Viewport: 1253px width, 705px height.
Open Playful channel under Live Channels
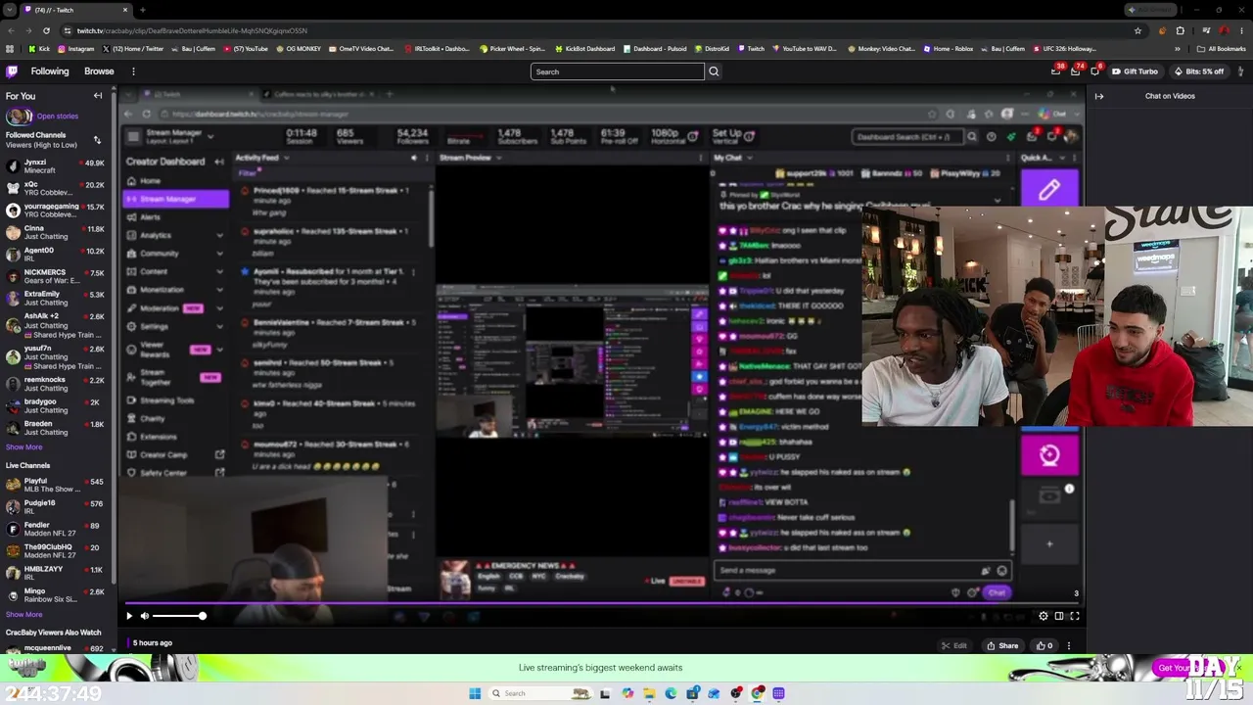[x=55, y=485]
